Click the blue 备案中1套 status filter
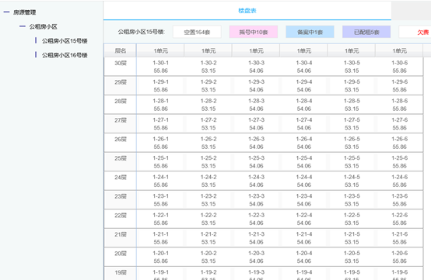Image resolution: width=431 pixels, height=280 pixels. [310, 32]
